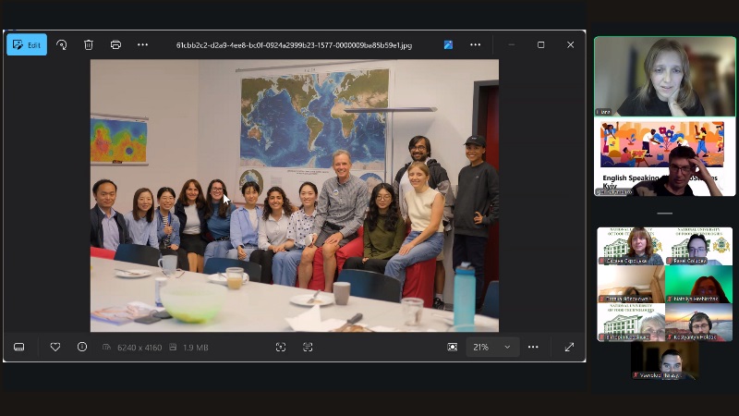Click the bracketed-dot icon in the bottom center bar
This screenshot has width=739, height=416.
(281, 348)
